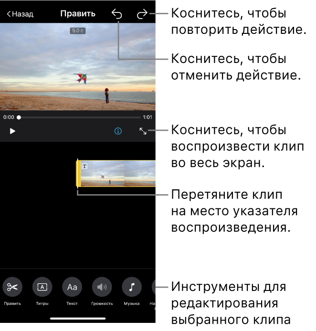Click the playback scrubber dot at 0:00
316x331 pixels.
point(19,117)
